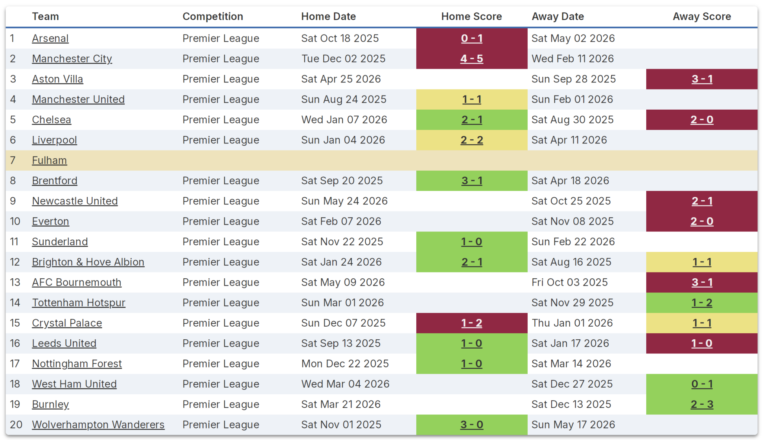Image resolution: width=762 pixels, height=440 pixels.
Task: Open Crystal Palace 1 - 2 home score
Action: (471, 323)
